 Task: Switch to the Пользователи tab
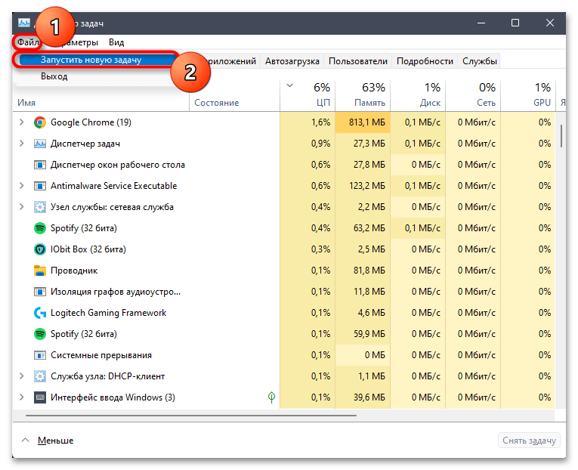click(357, 61)
